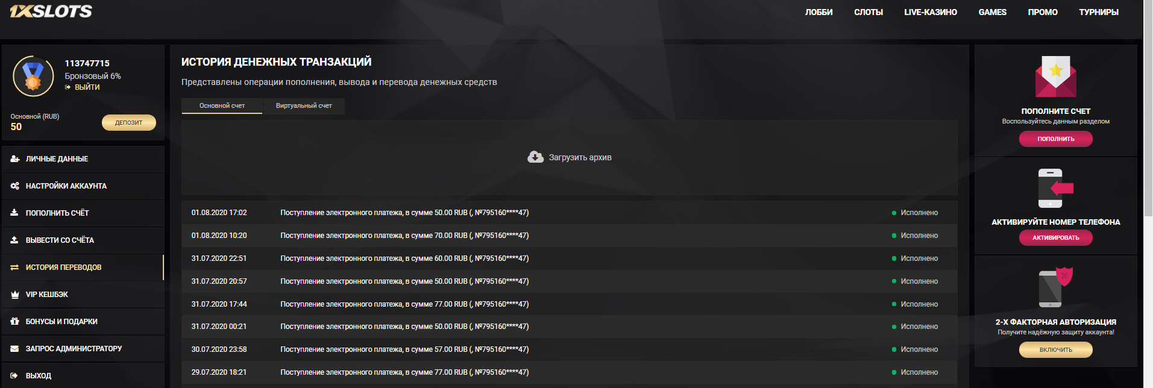Image resolution: width=1153 pixels, height=388 pixels.
Task: Click the envelope with star icon
Action: (1055, 77)
